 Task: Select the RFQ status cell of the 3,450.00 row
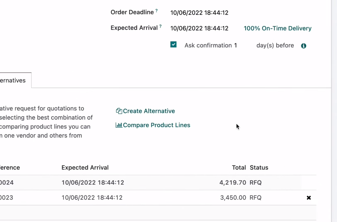[x=255, y=198]
